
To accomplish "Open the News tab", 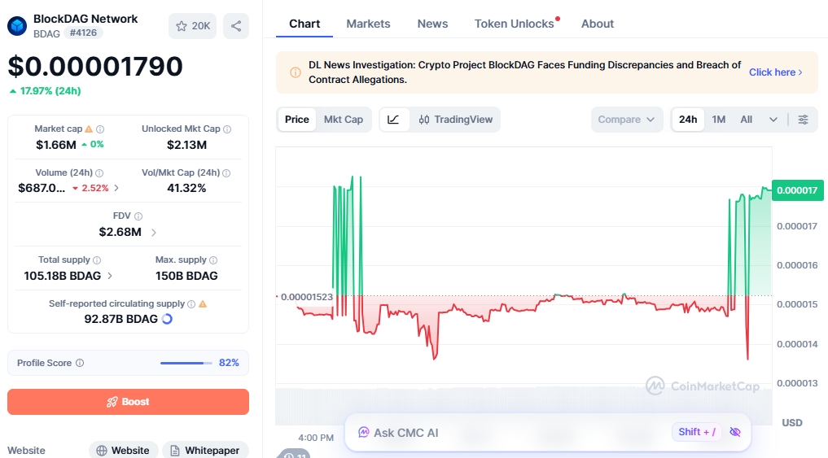I will pos(432,24).
